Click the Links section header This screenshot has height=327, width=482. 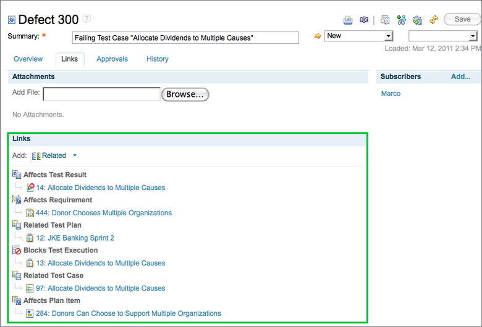click(x=187, y=139)
